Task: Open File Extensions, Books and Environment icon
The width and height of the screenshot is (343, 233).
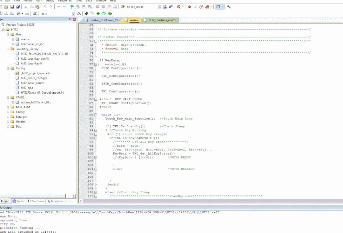Action: (x=87, y=14)
